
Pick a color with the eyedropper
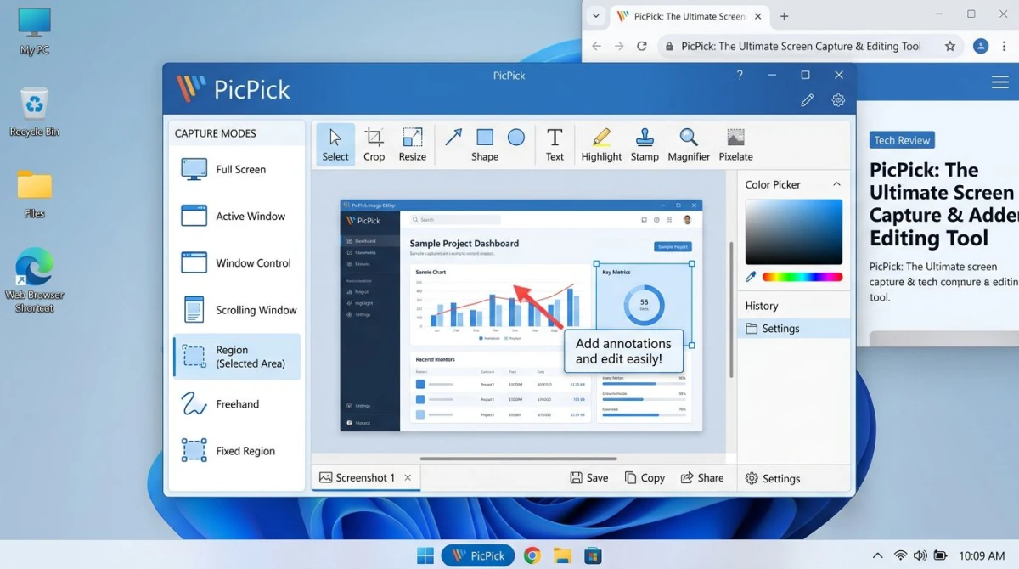pos(751,277)
